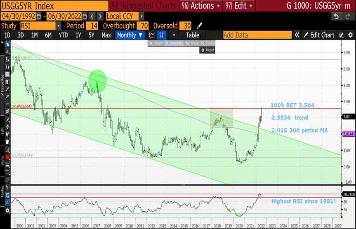Click the Period 14 input field
This screenshot has height=229, width=356.
coord(92,26)
